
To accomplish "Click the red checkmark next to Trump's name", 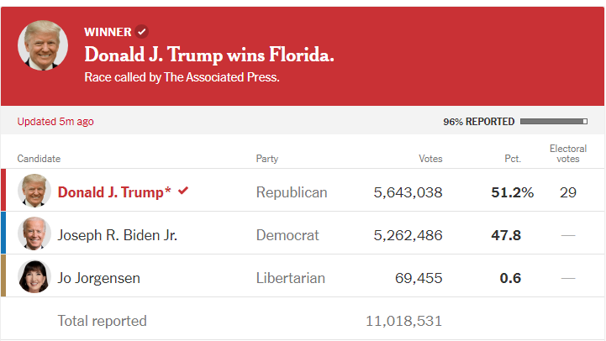I will [x=183, y=191].
